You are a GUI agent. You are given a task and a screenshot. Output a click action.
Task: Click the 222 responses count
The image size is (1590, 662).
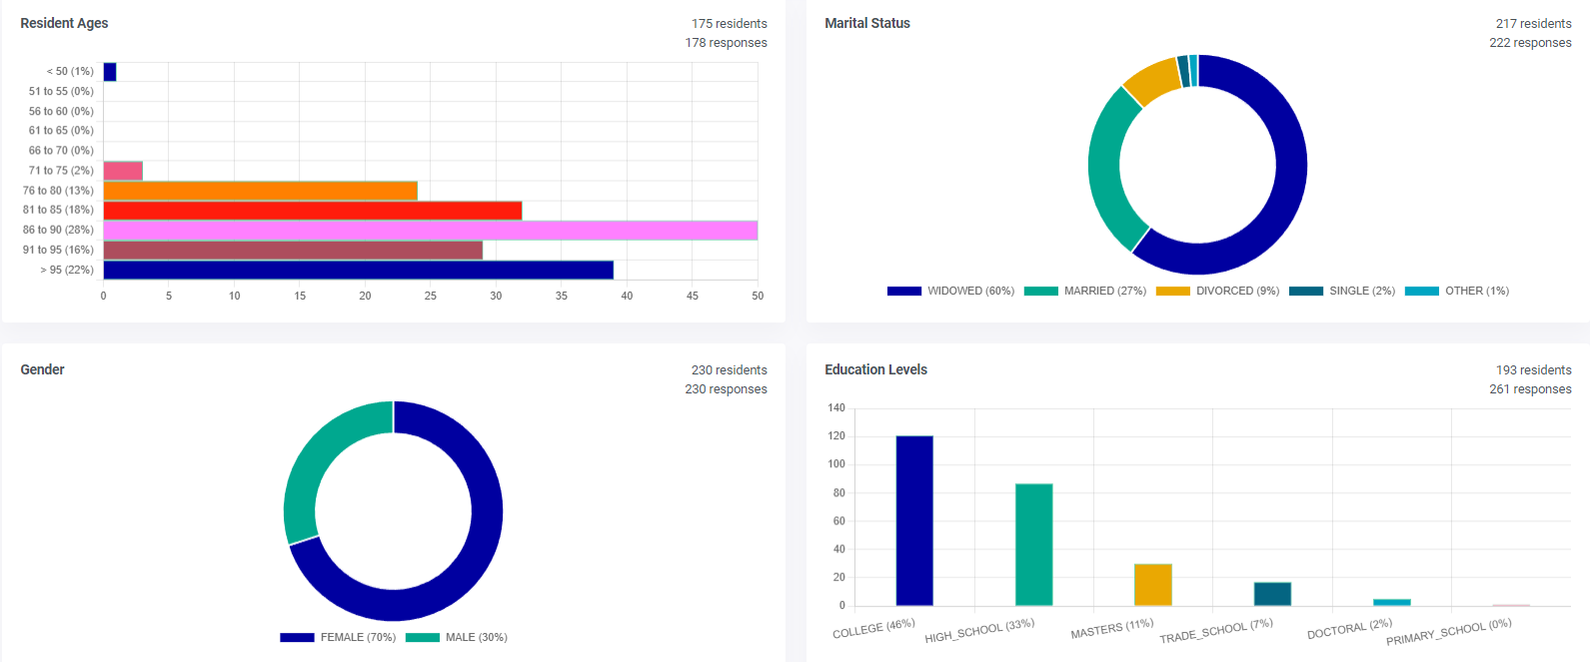(1531, 43)
